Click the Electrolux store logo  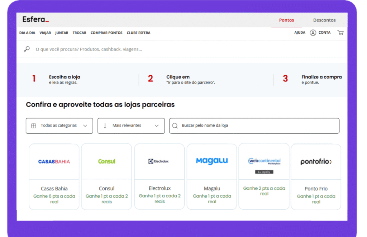point(159,161)
